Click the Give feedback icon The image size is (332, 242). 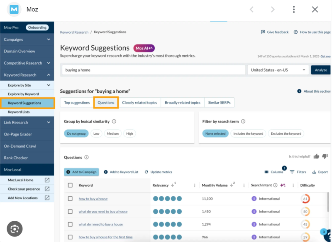coord(263,32)
